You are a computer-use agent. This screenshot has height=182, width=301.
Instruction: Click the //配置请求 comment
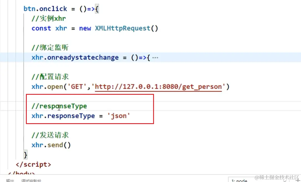(x=50, y=77)
